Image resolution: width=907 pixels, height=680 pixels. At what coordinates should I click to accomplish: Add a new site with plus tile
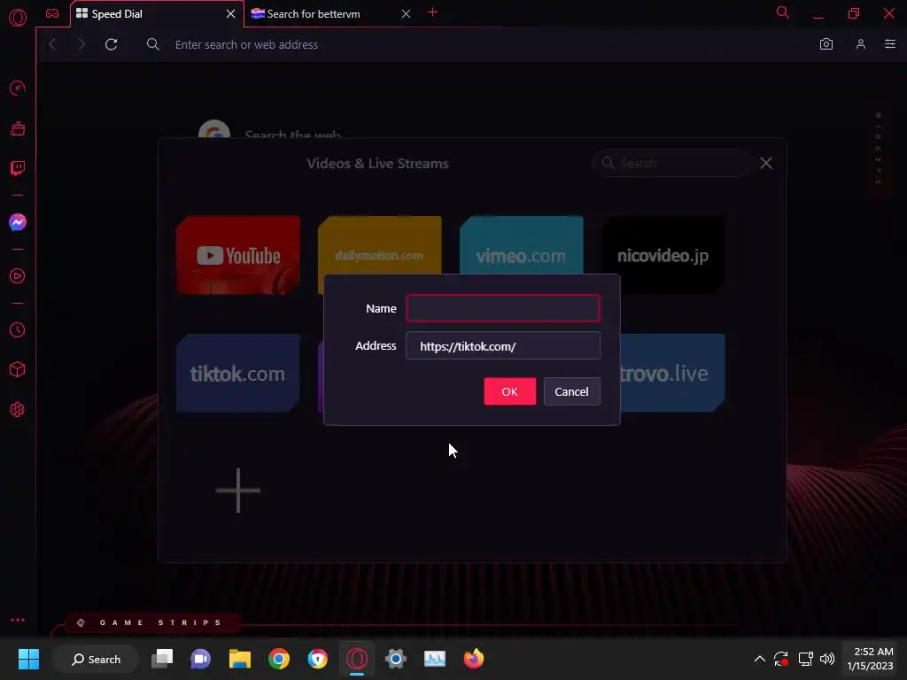tap(237, 491)
